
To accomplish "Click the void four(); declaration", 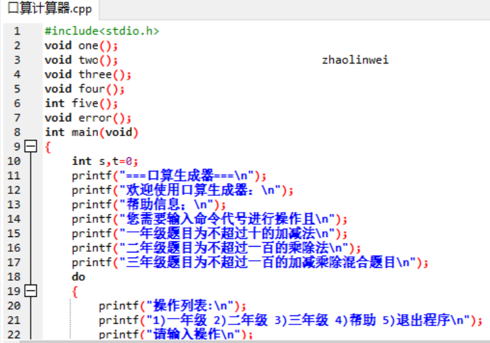I will [84, 89].
